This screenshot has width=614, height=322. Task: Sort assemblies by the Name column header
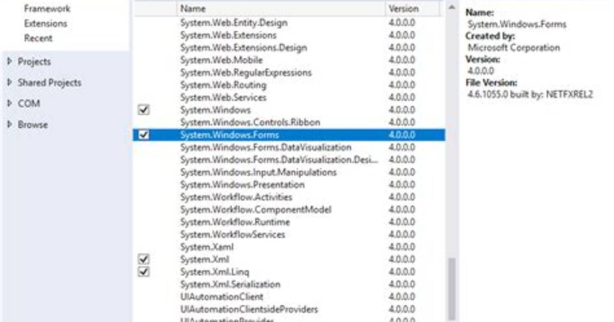281,9
